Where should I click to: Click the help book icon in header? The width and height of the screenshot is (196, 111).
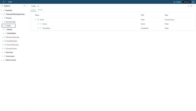(x=180, y=2)
